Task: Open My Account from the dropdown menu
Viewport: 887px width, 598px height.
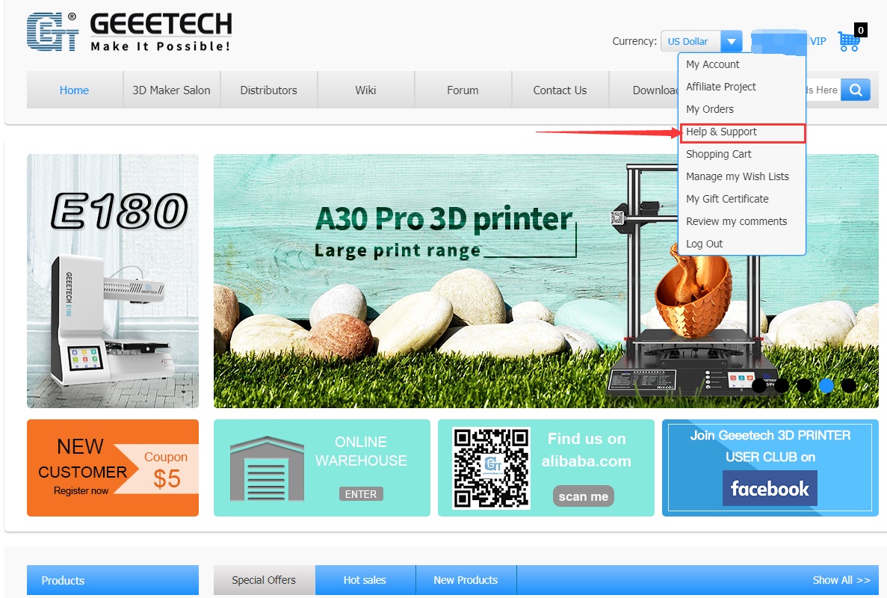Action: [x=712, y=64]
